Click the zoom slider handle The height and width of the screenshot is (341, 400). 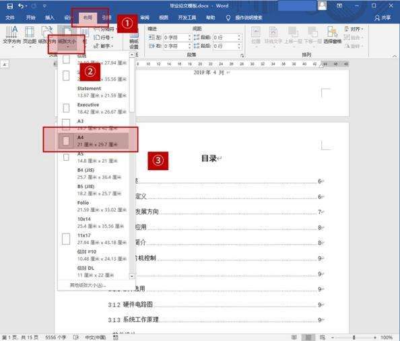point(354,337)
